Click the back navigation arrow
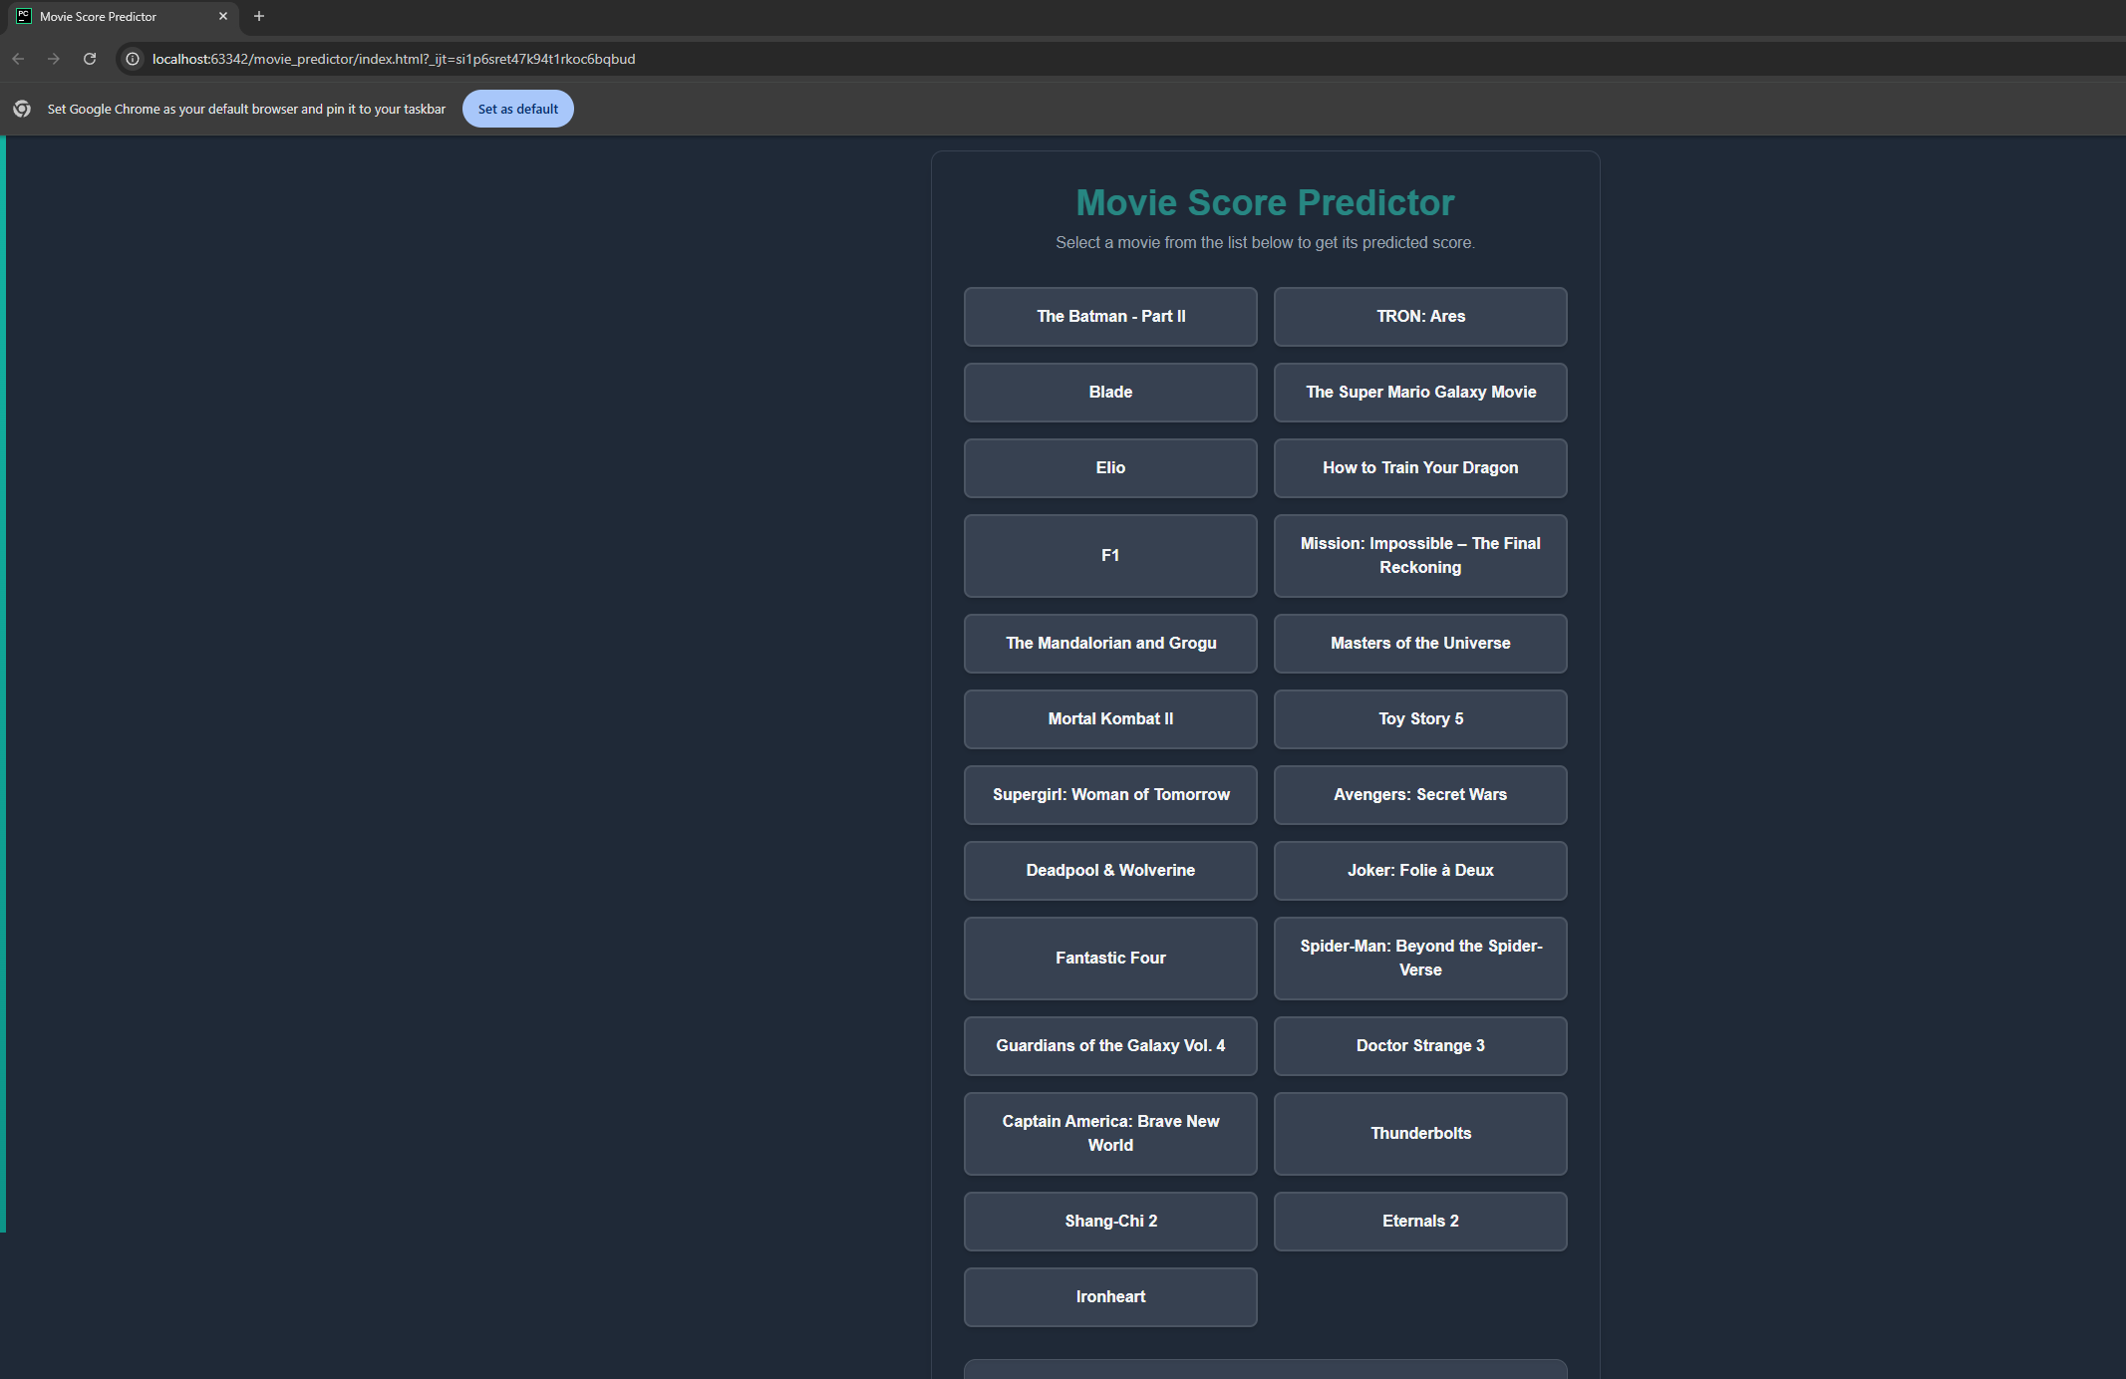This screenshot has width=2126, height=1379. point(18,59)
